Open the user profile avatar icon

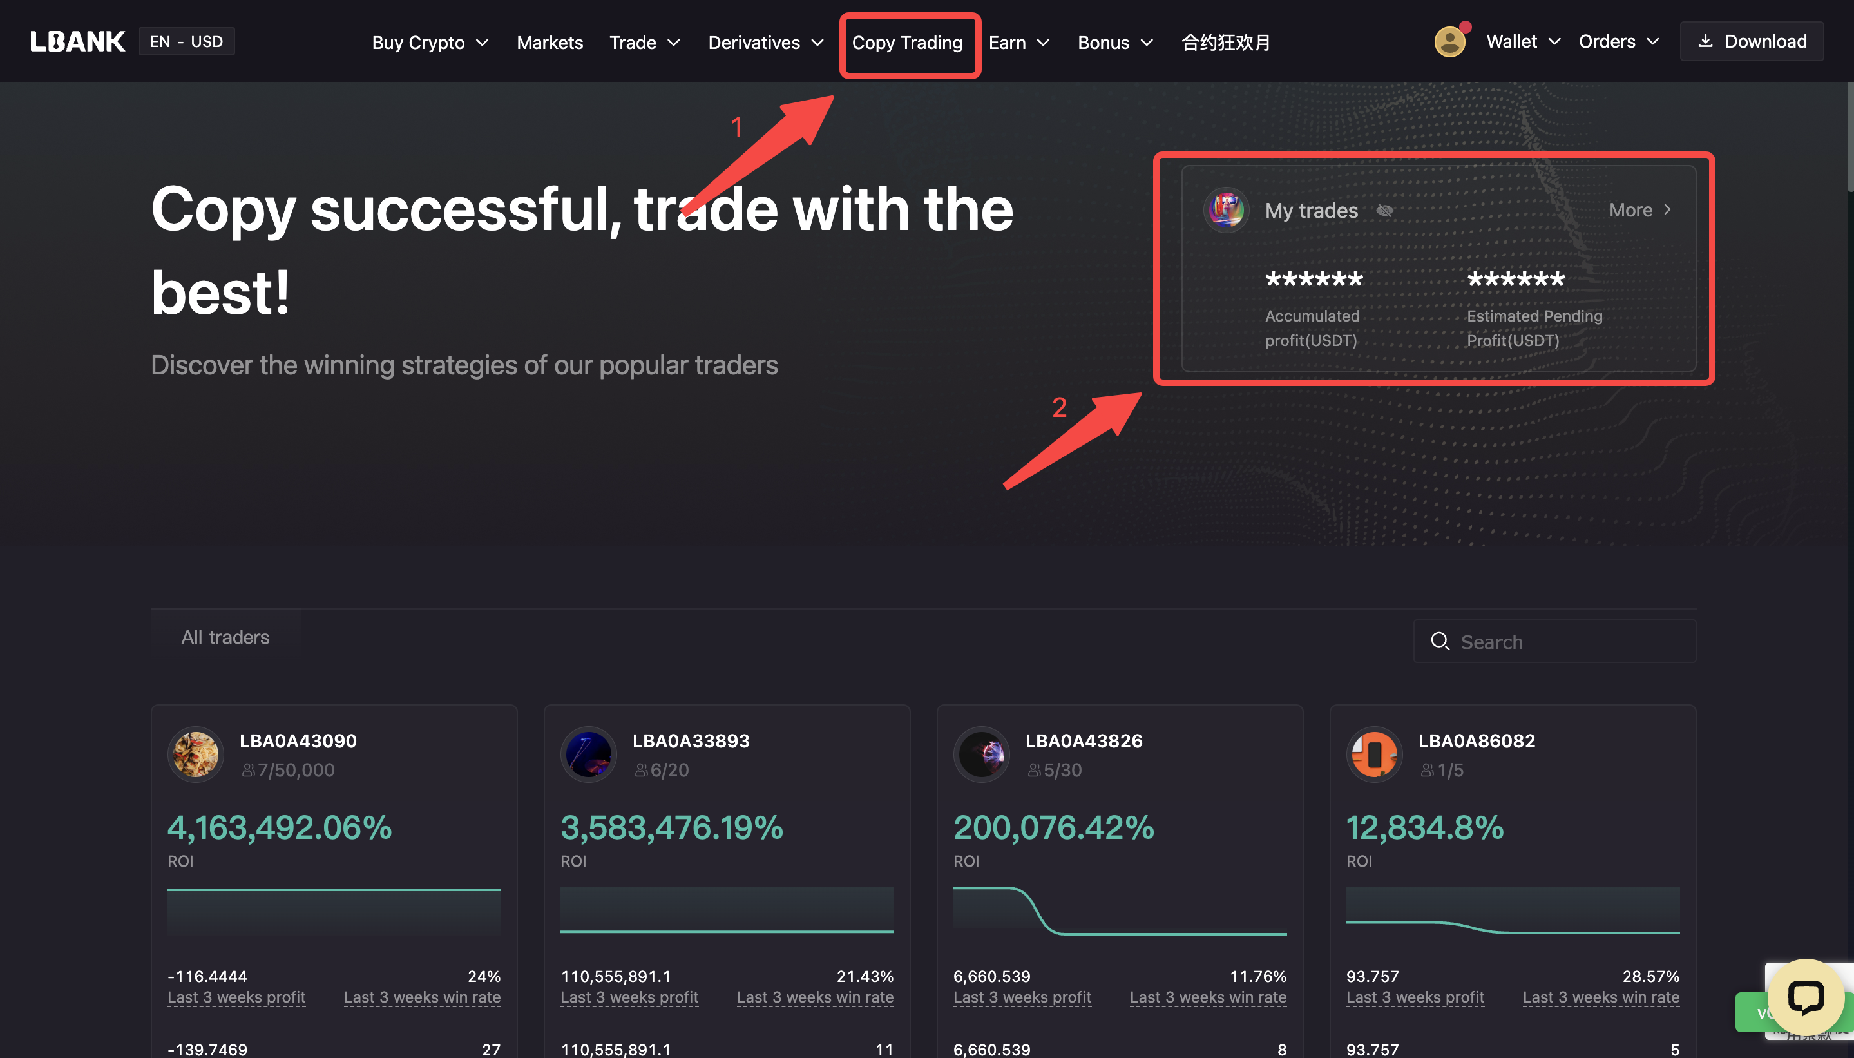[1449, 41]
